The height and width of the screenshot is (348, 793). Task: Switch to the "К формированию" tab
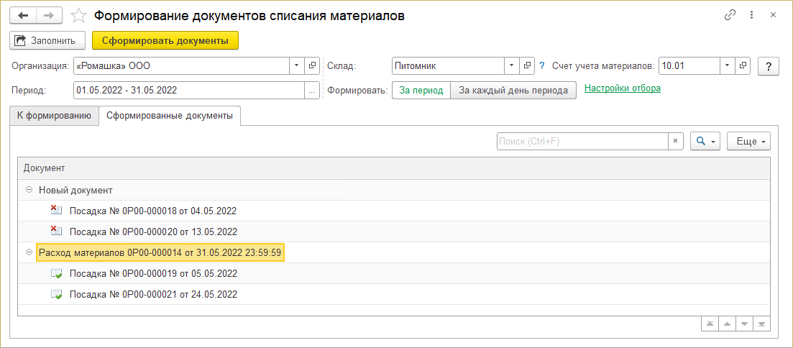click(x=54, y=116)
